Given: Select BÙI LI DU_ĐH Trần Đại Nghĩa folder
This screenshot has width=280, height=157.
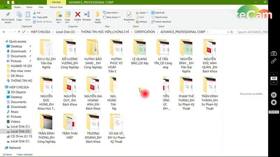Looking at the screenshot, I should tap(46, 54).
